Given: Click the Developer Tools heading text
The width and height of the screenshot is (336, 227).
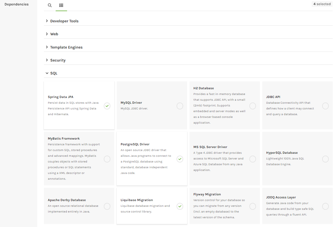Looking at the screenshot, I should (x=64, y=21).
